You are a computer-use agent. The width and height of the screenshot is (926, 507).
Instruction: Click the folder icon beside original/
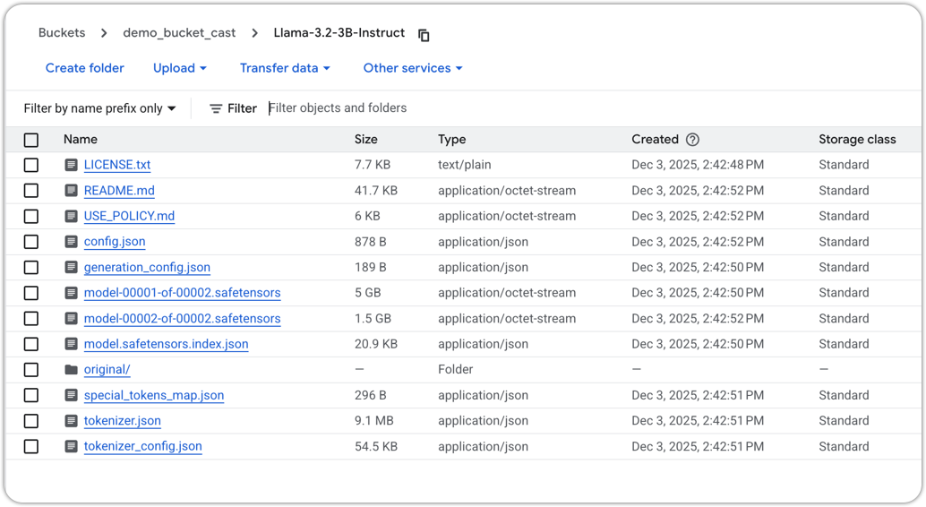click(72, 370)
